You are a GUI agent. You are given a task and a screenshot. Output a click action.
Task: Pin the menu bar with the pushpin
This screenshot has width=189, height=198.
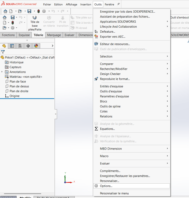[x=118, y=4]
